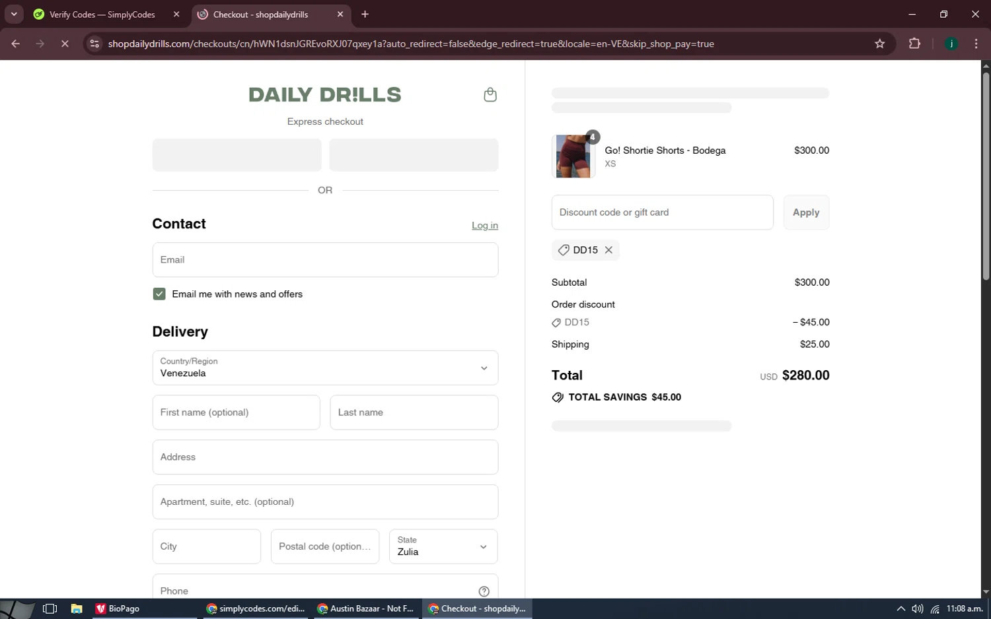Click the Go! Shortie Shorts - Bodega title
The width and height of the screenshot is (991, 619).
pyautogui.click(x=665, y=150)
